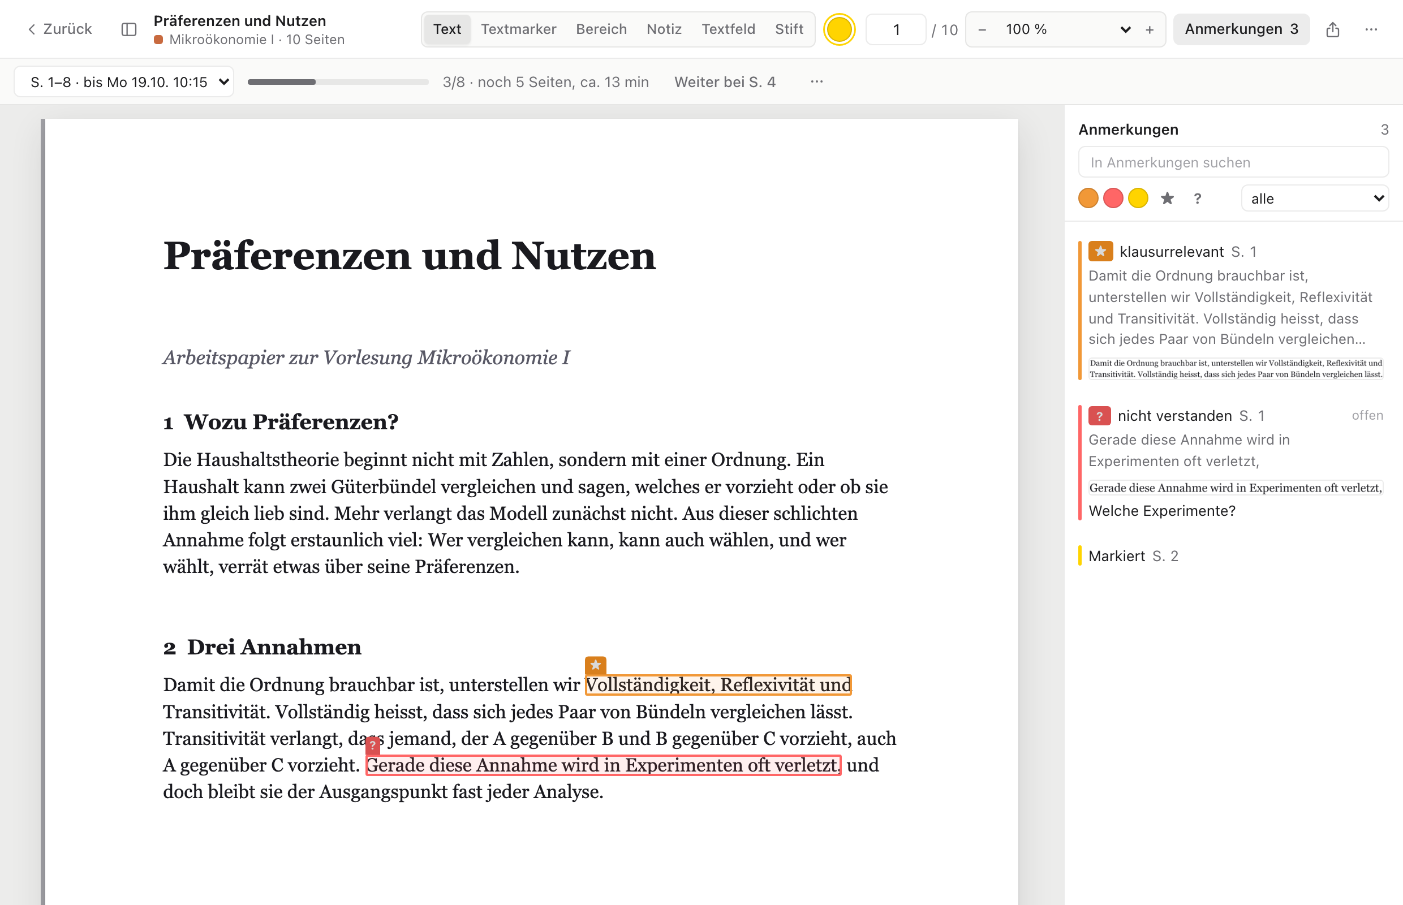
Task: Click the reading progress bar
Action: (x=338, y=81)
